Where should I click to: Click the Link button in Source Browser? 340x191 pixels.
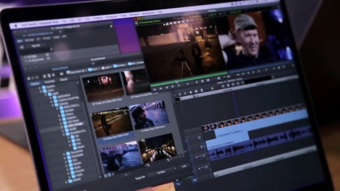pyautogui.click(x=184, y=166)
